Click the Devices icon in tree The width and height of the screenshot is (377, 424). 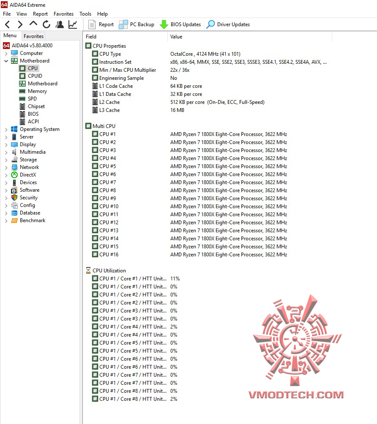pyautogui.click(x=14, y=182)
